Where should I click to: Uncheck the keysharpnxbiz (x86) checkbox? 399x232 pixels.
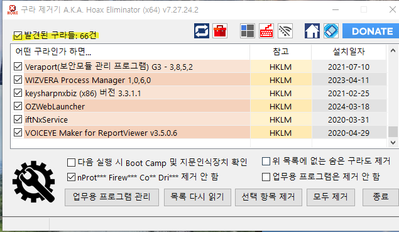click(18, 93)
